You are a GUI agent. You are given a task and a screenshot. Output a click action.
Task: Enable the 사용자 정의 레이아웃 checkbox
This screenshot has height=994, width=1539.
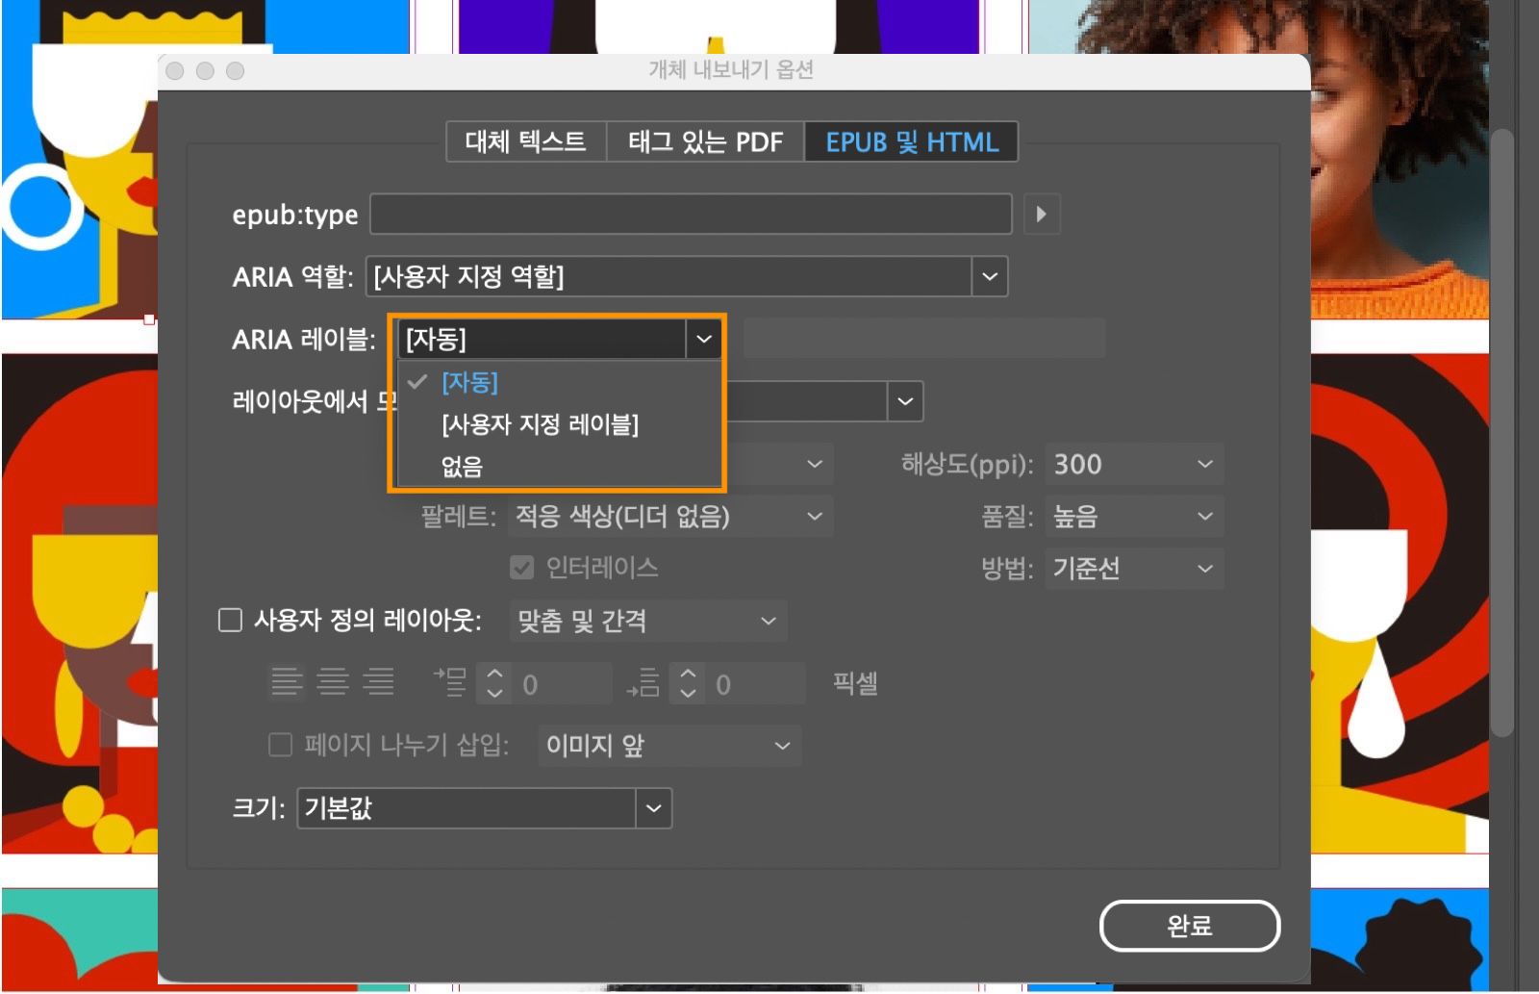[230, 621]
